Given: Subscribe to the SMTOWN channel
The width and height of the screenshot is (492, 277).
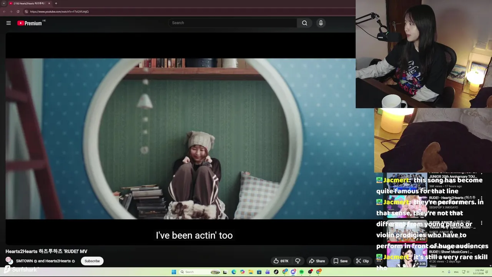Looking at the screenshot, I should point(92,261).
